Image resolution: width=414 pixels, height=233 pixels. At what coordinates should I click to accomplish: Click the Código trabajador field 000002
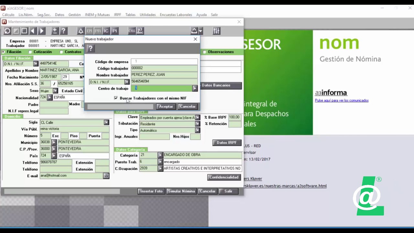164,68
